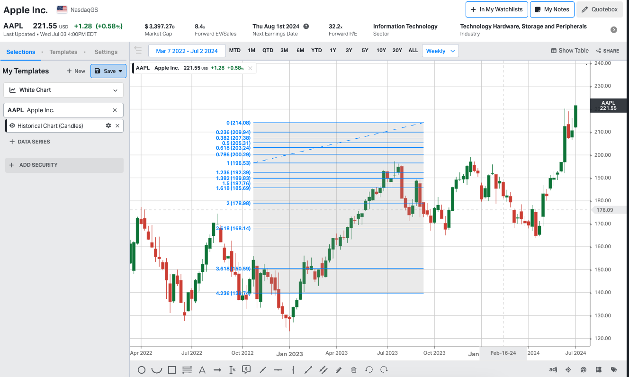Select the 20Y time range
629x377 pixels.
click(x=397, y=51)
